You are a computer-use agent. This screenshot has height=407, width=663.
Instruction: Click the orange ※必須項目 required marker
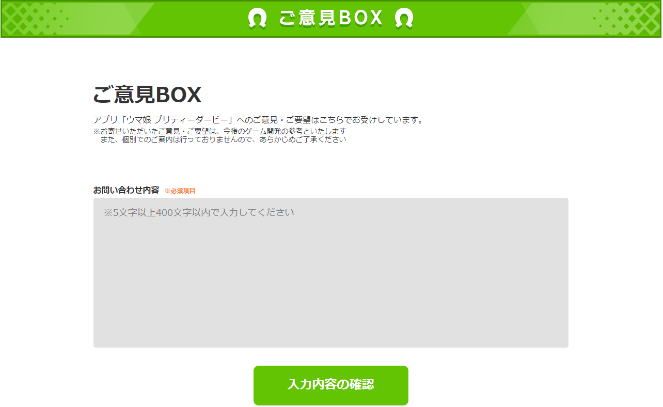click(180, 191)
